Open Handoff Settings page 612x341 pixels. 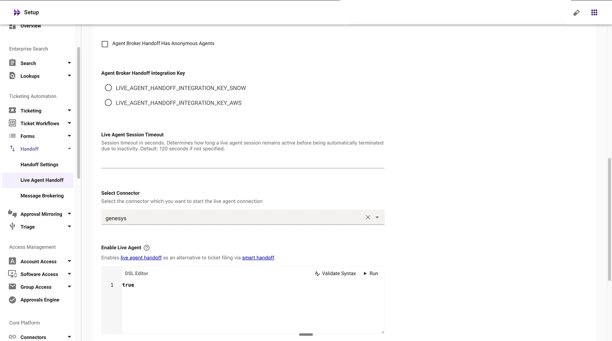click(39, 164)
